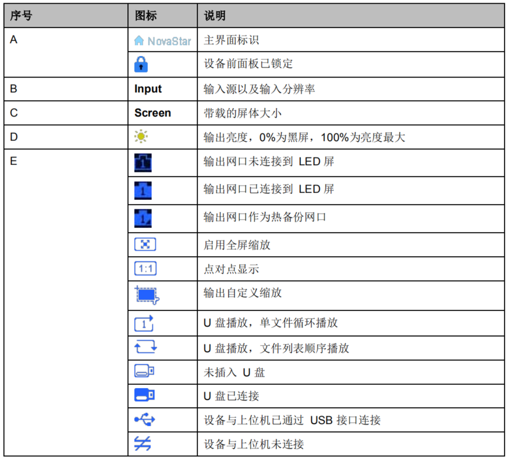Image resolution: width=509 pixels, height=458 pixels.
Task: Click the unconnected Ethernet port icon
Action: 143,163
